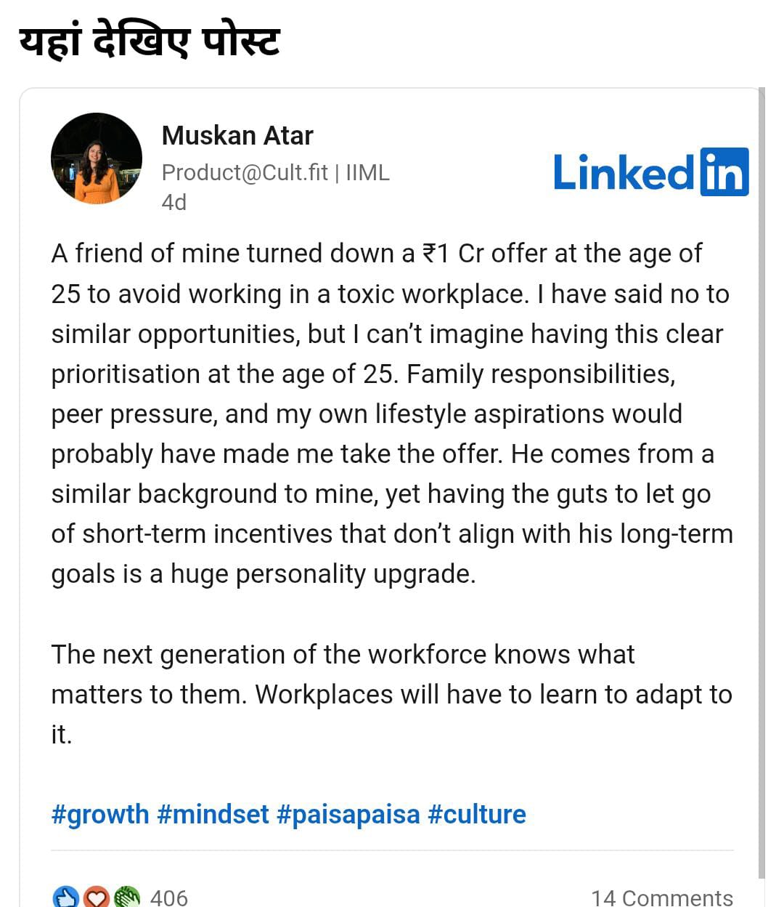
Task: Click the '4d' post timestamp
Action: point(174,202)
